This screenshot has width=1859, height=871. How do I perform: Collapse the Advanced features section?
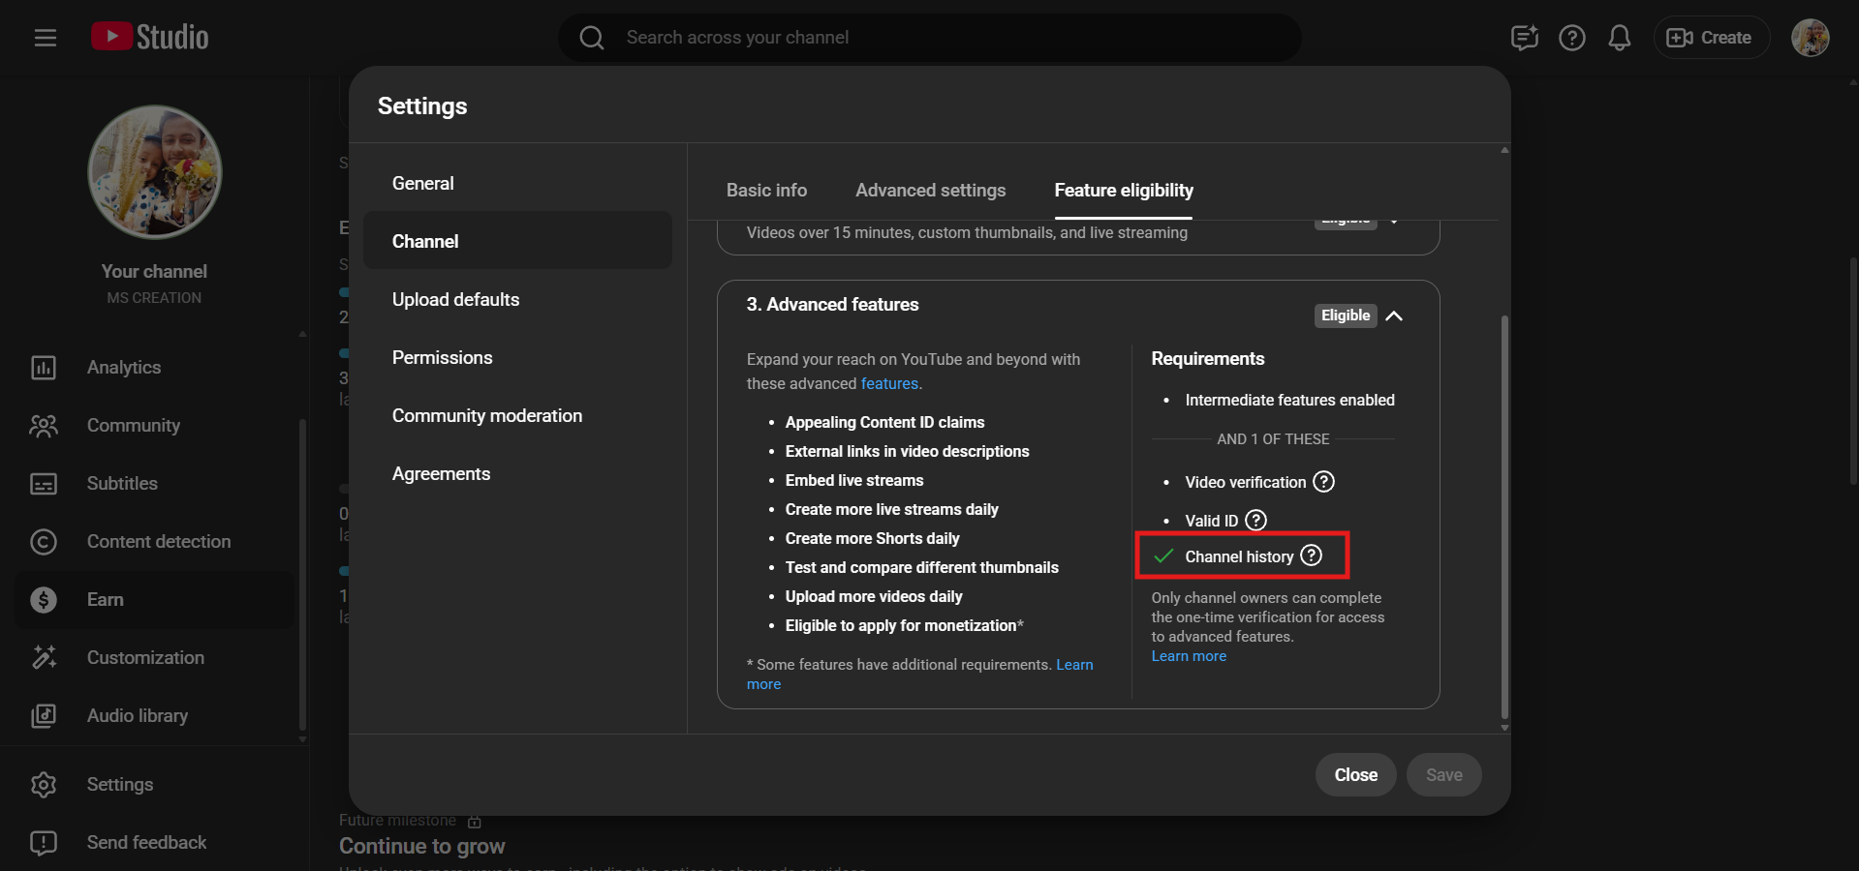[x=1394, y=315]
